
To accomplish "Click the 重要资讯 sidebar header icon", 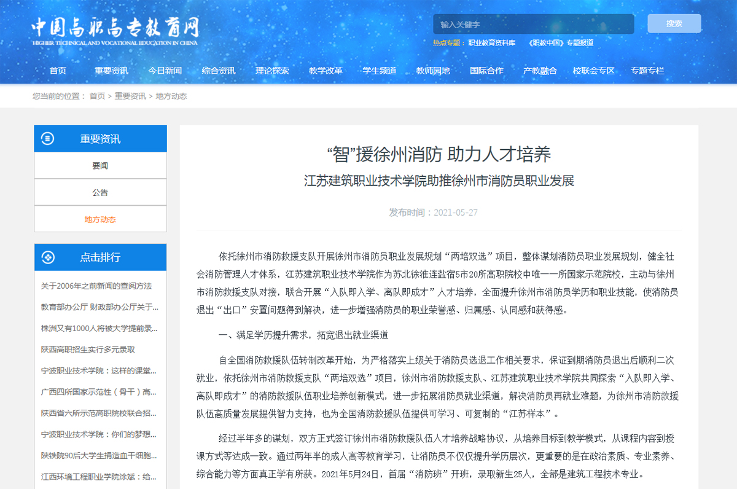I will pos(47,139).
